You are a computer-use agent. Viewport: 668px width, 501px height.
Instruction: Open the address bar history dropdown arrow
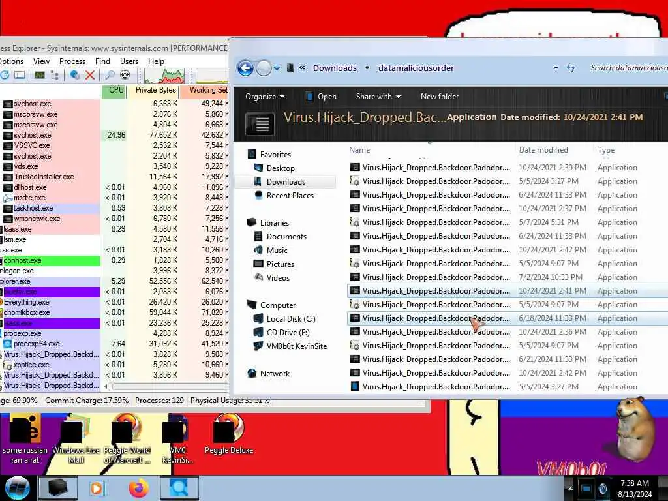pos(556,68)
